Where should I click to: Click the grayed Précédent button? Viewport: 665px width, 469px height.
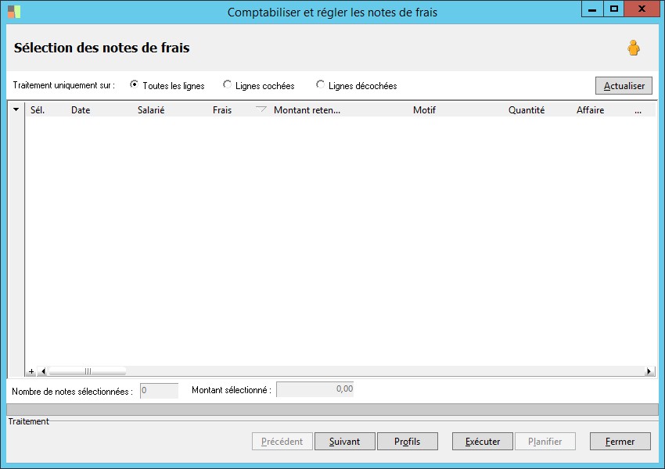pyautogui.click(x=282, y=442)
